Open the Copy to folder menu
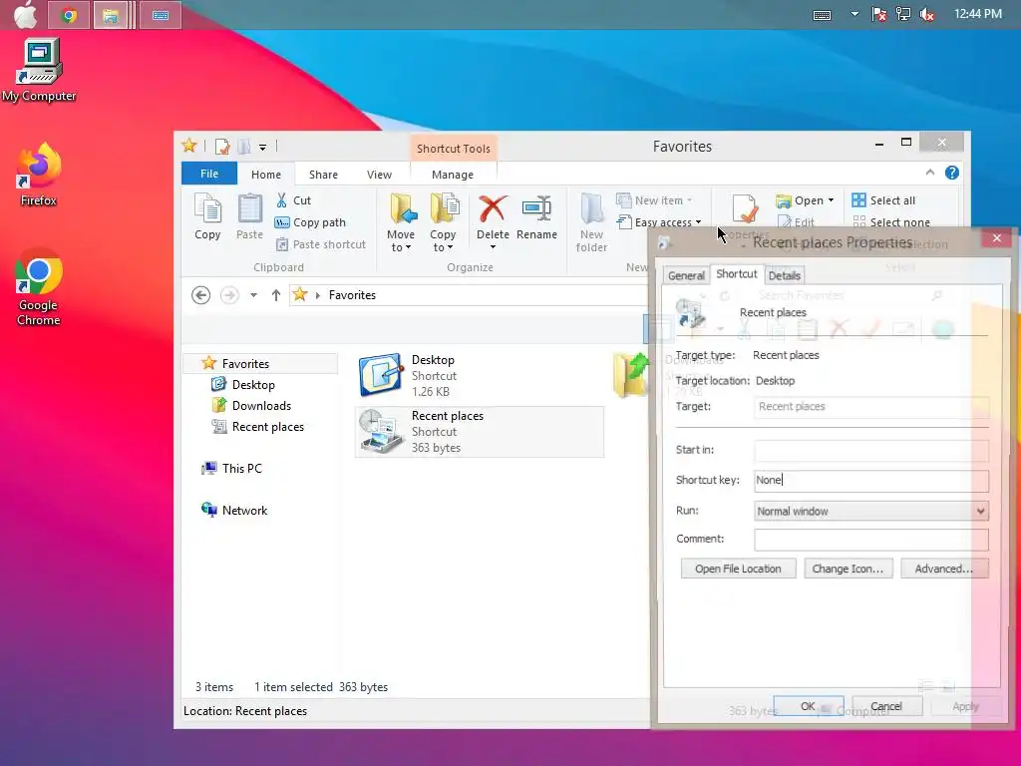Image resolution: width=1021 pixels, height=766 pixels. pyautogui.click(x=443, y=222)
